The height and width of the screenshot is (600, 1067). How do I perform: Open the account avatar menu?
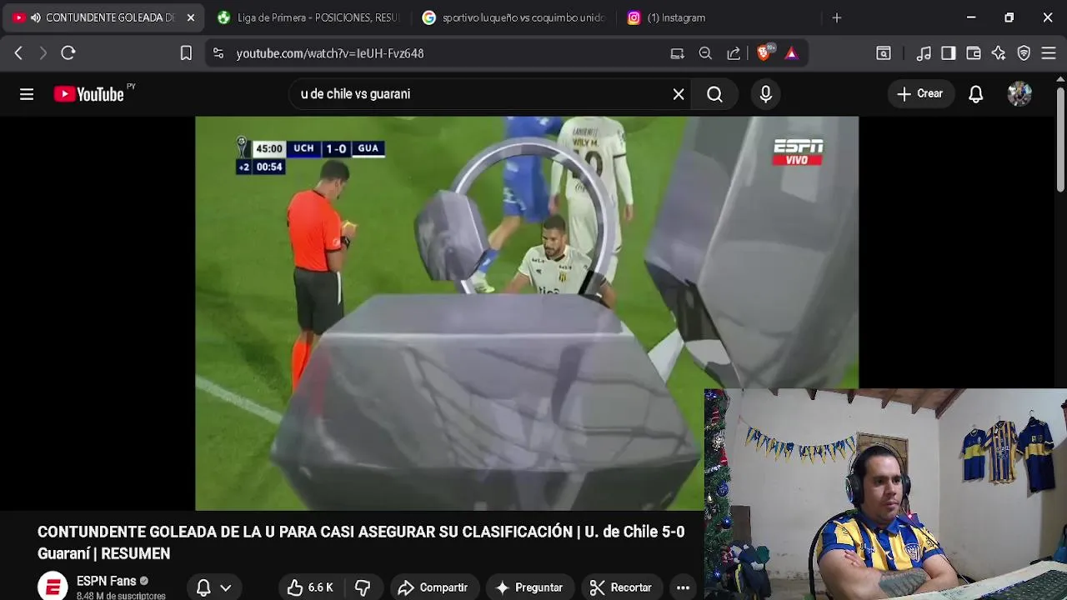tap(1019, 94)
